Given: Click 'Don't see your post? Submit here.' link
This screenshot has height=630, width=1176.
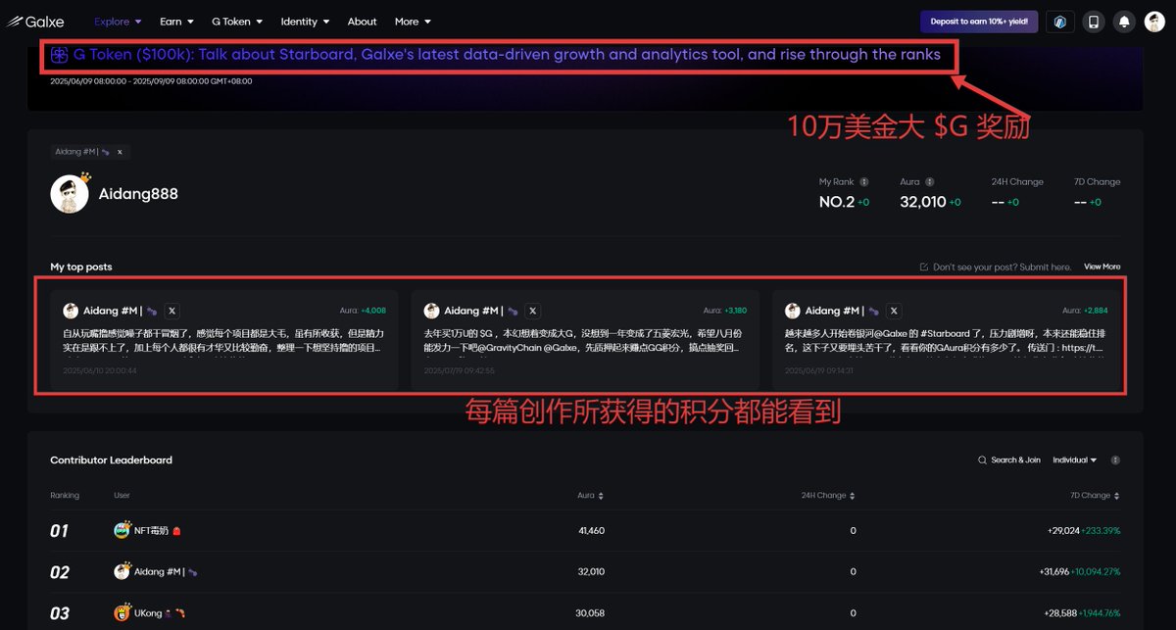Looking at the screenshot, I should point(1003,267).
